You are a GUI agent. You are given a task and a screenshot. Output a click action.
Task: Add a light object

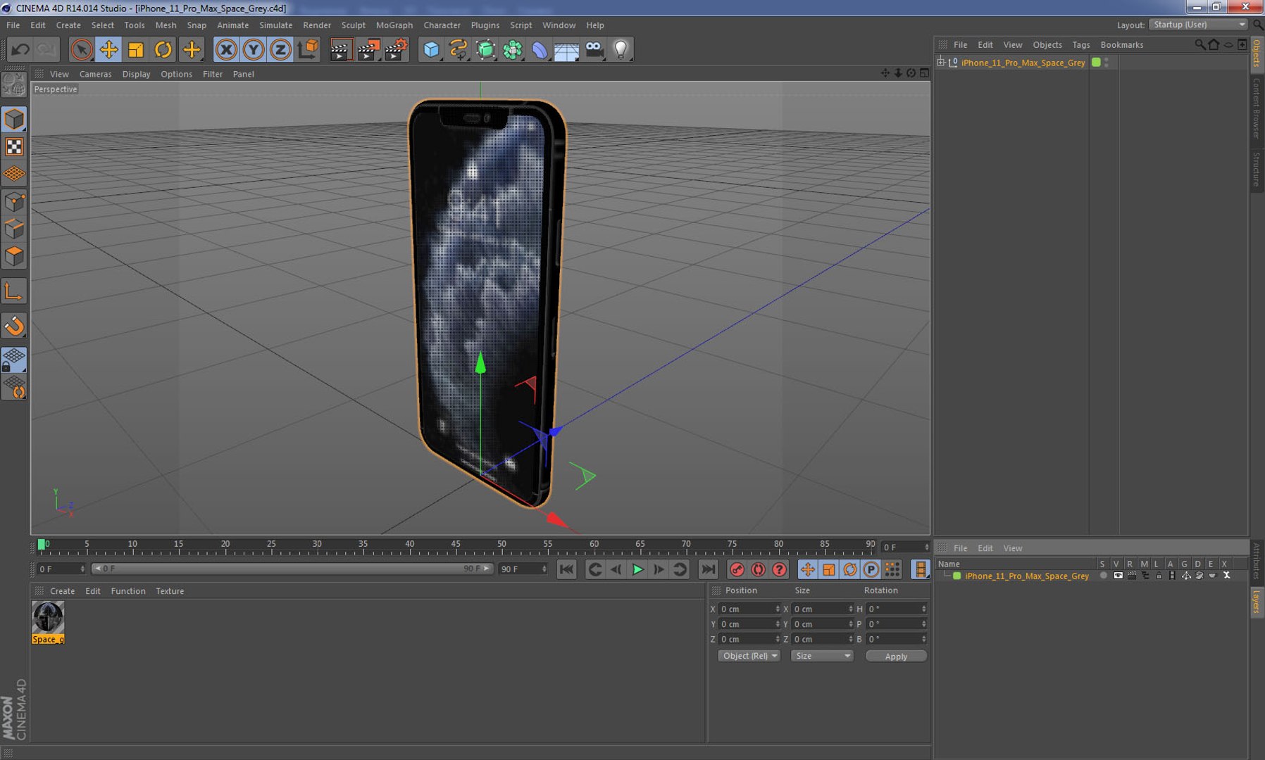(x=621, y=49)
